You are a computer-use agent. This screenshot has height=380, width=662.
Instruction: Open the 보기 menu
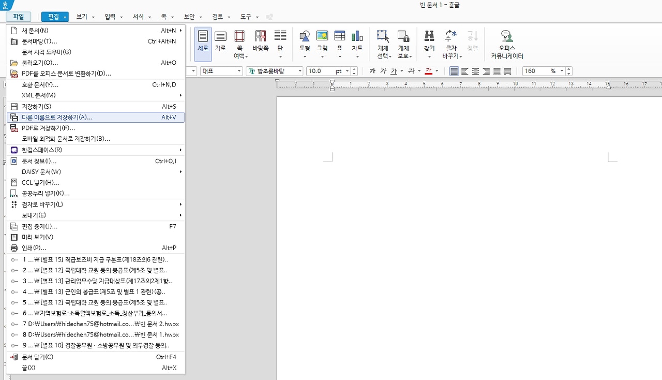[82, 16]
